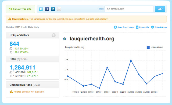Select the 12/2010 data point on graph
Screen dimensions: 172x105
[x=84, y=86]
